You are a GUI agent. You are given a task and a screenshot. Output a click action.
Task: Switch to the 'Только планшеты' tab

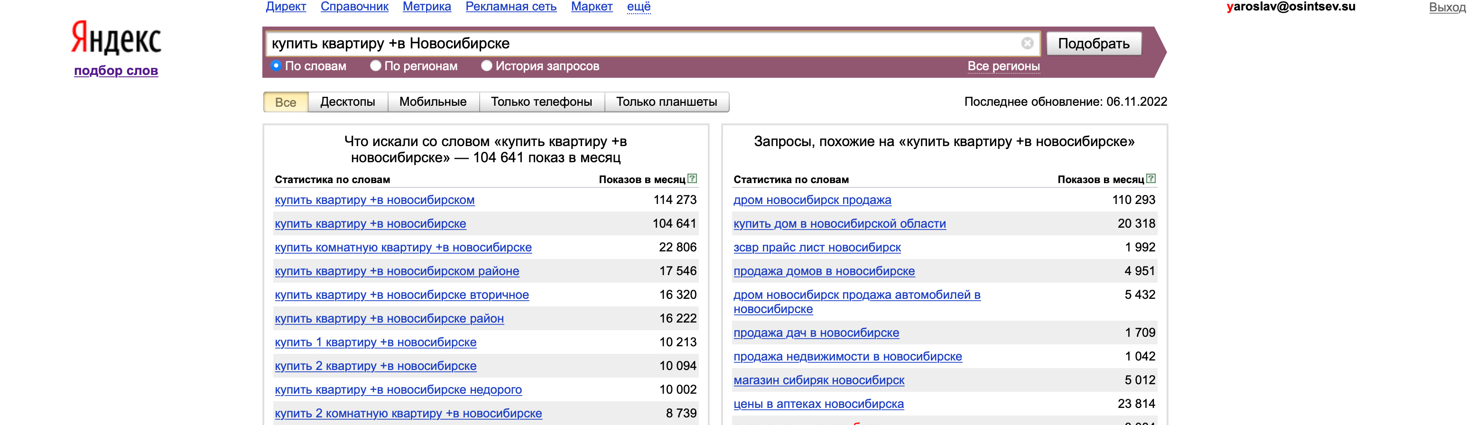tap(667, 102)
